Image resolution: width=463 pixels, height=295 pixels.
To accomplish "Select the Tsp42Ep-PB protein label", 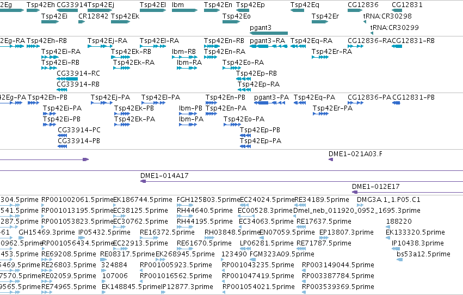I will (x=260, y=130).
